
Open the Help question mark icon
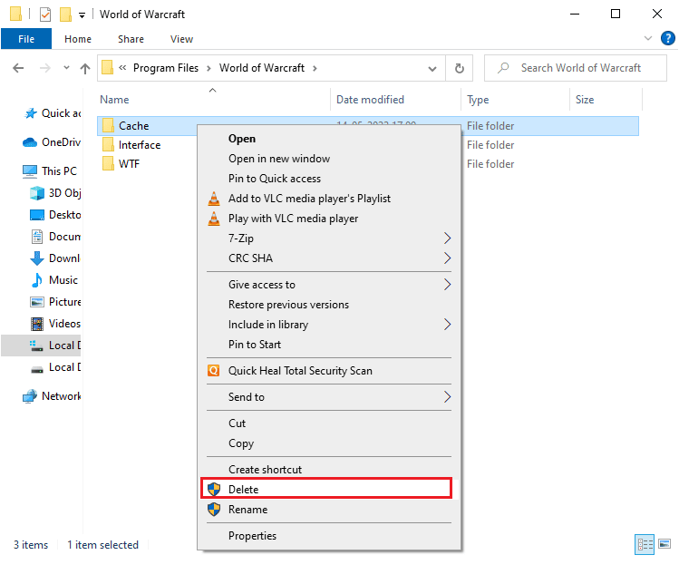[x=667, y=38]
